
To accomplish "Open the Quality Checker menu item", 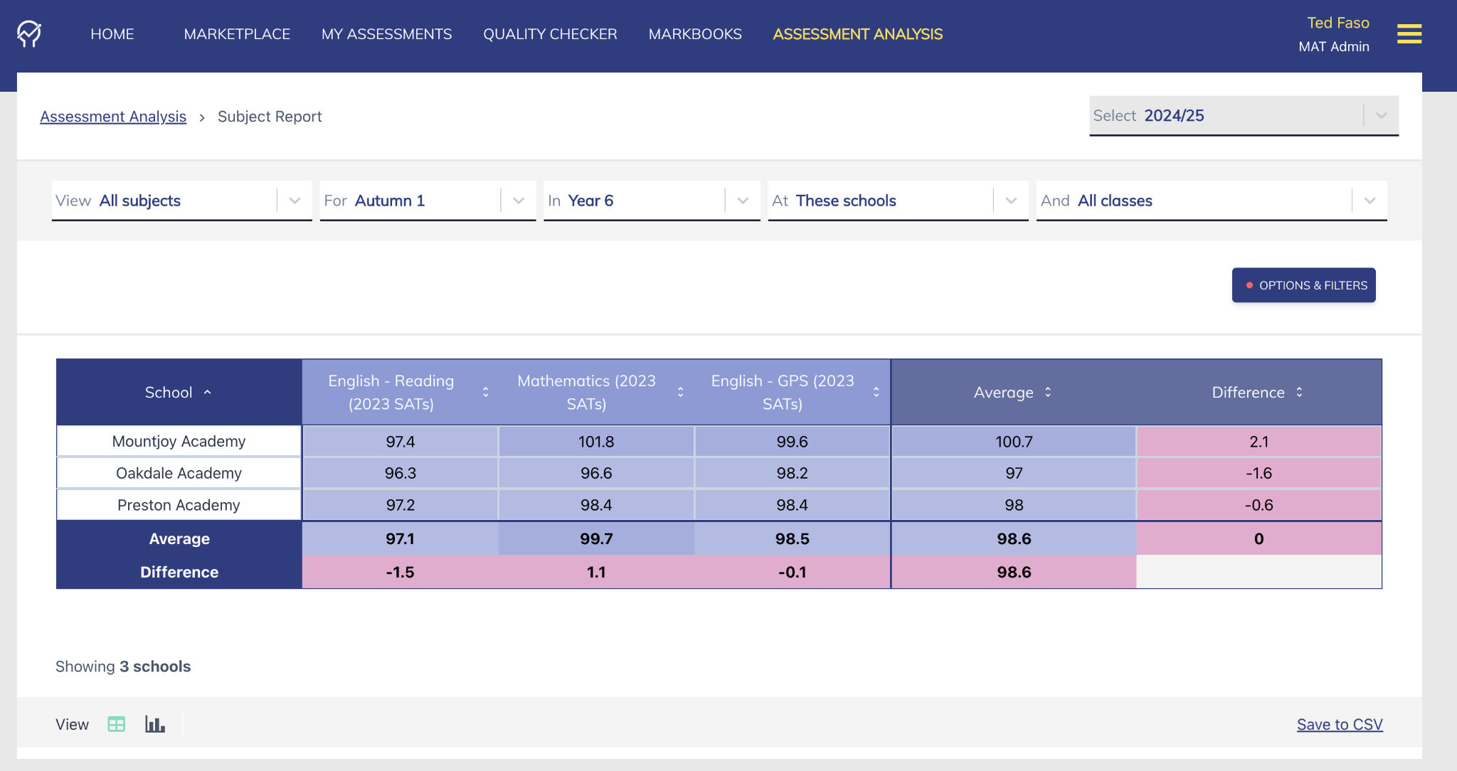I will (x=550, y=33).
